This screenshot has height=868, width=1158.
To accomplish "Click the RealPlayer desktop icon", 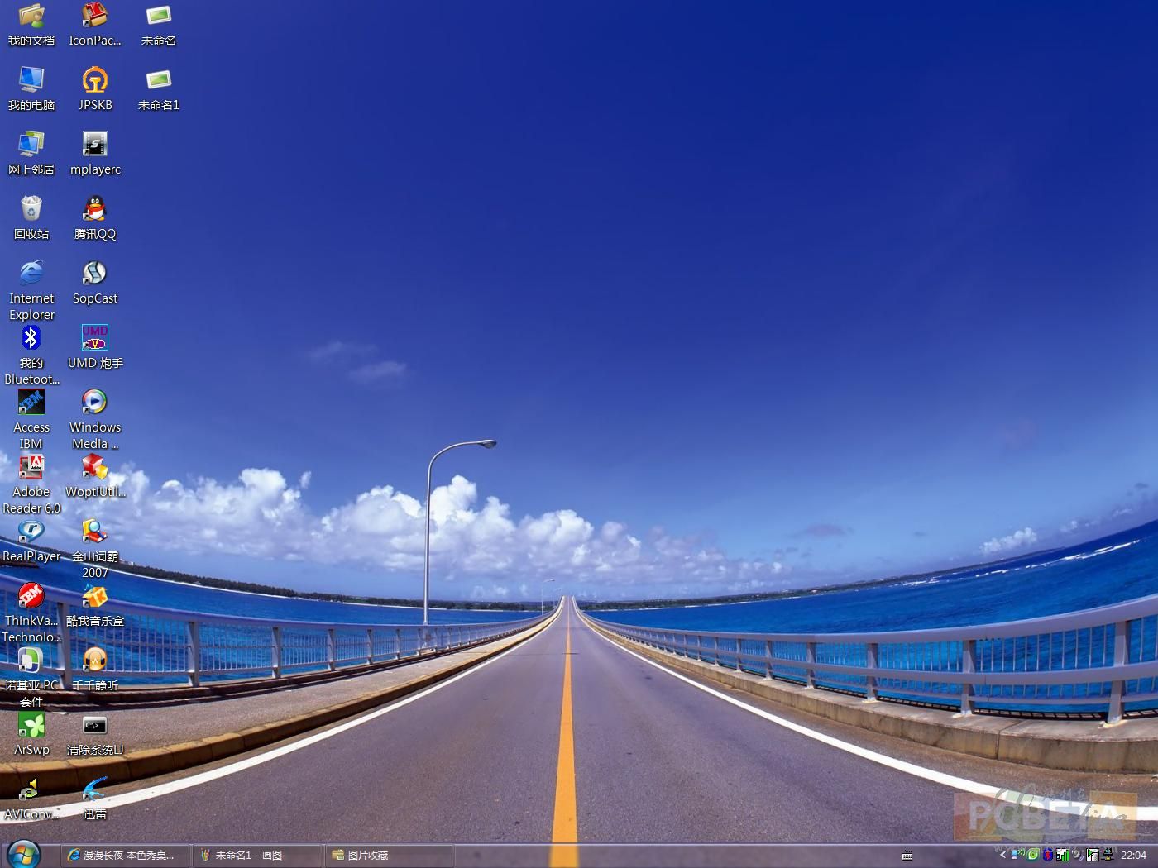I will (31, 532).
